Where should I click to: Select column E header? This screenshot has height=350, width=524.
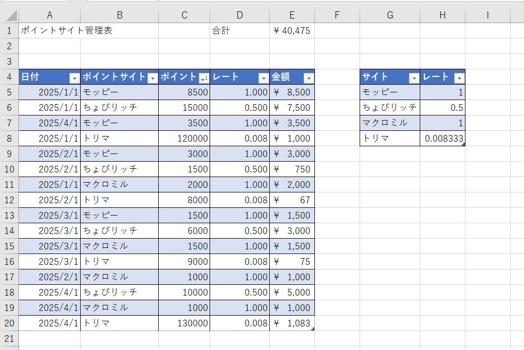(x=292, y=15)
